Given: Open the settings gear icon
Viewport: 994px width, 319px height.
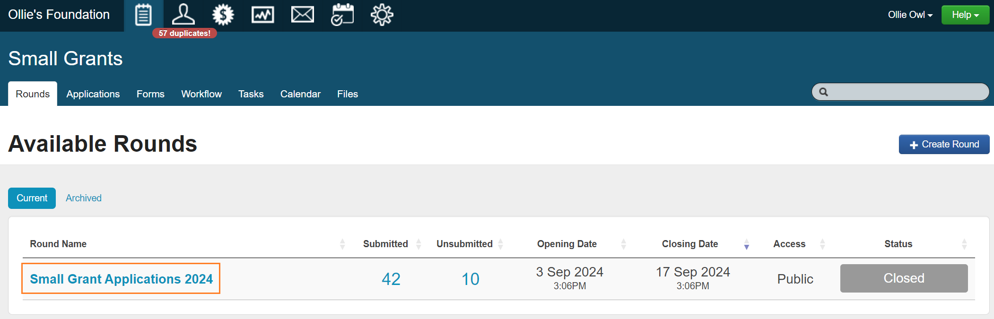Looking at the screenshot, I should point(382,15).
